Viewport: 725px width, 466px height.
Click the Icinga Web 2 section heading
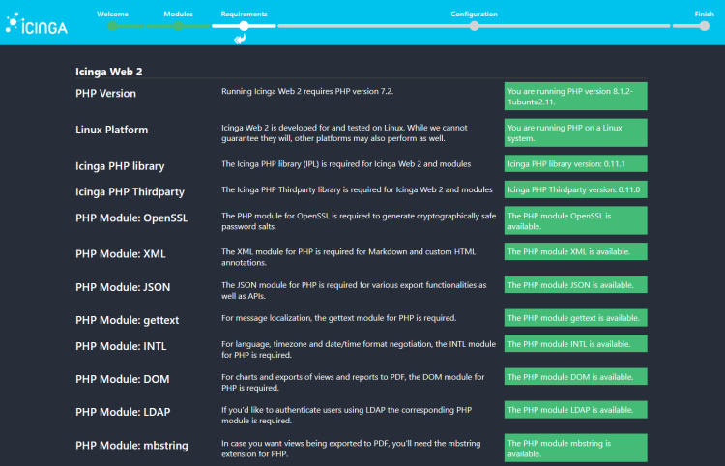coord(108,71)
